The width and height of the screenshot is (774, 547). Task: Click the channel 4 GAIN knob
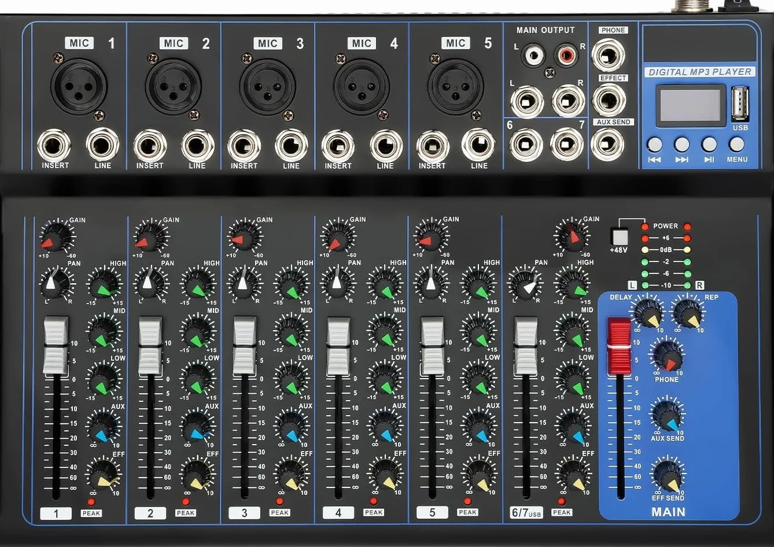click(x=338, y=236)
